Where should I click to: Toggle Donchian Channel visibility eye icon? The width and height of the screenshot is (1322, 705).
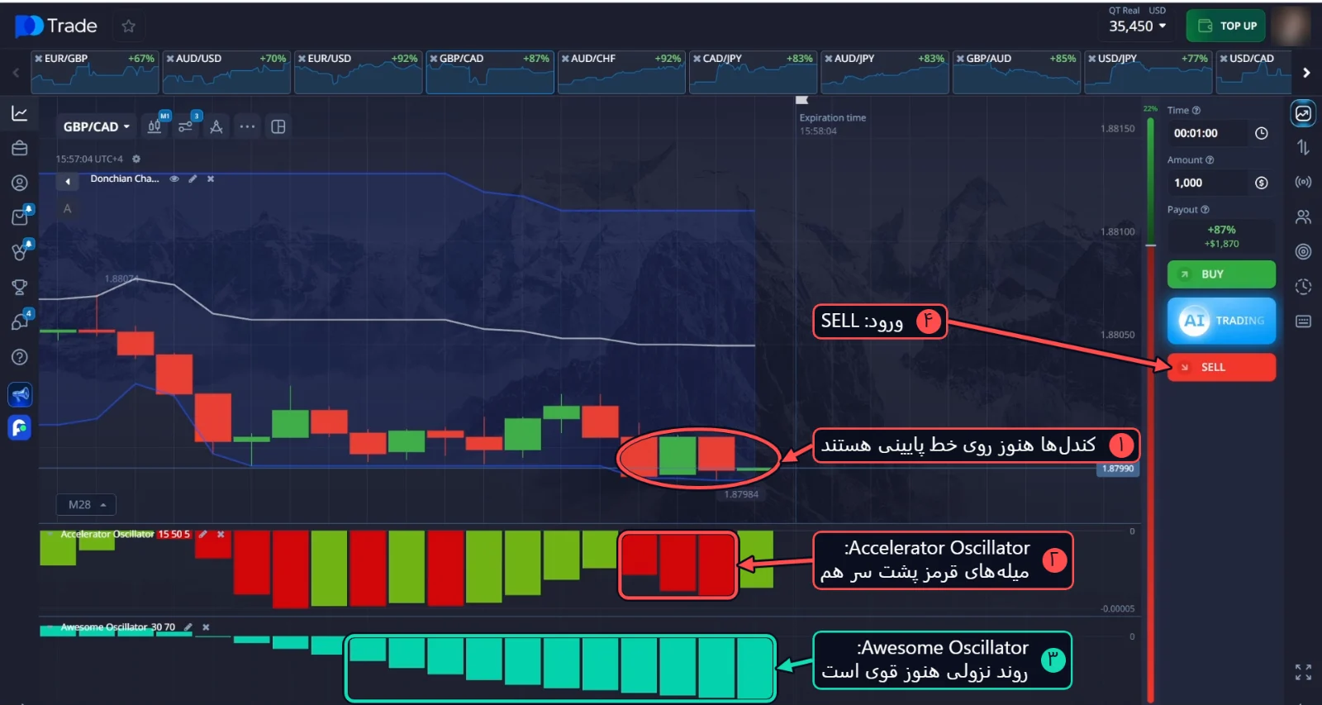174,179
